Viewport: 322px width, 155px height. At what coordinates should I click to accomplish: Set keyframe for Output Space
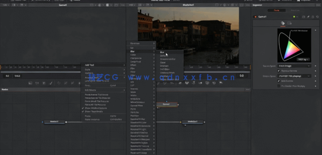[315, 76]
